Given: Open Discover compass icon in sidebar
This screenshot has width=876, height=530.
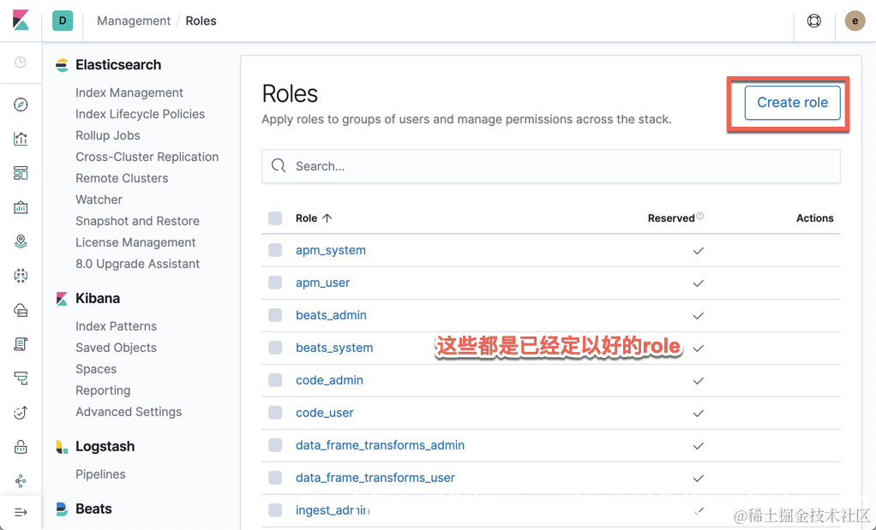Looking at the screenshot, I should [x=21, y=104].
